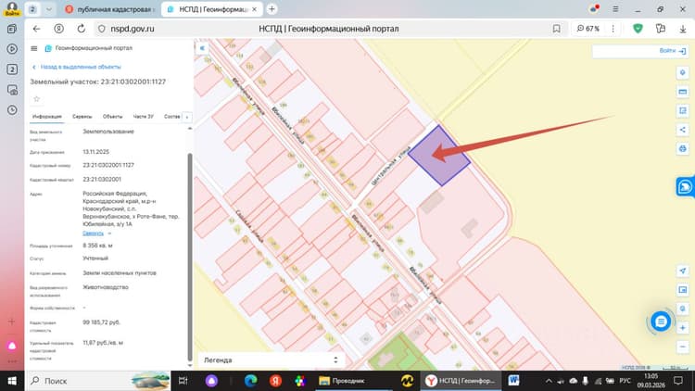
Task: Open Word from the Windows taskbar
Action: (x=513, y=381)
